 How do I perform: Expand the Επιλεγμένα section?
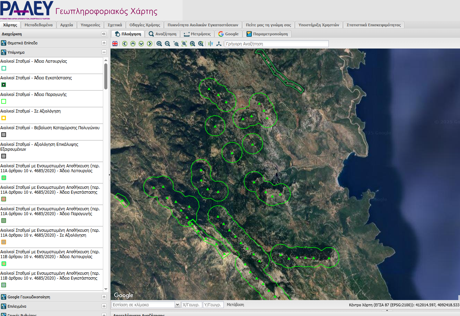coord(104,306)
